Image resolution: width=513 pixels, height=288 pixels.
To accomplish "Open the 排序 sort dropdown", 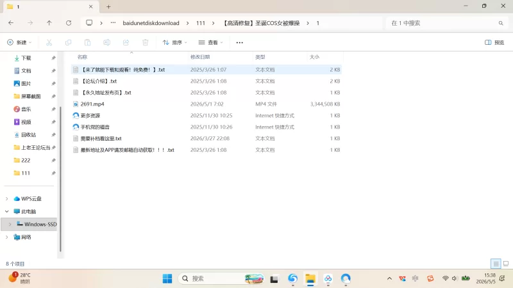I will (x=175, y=42).
